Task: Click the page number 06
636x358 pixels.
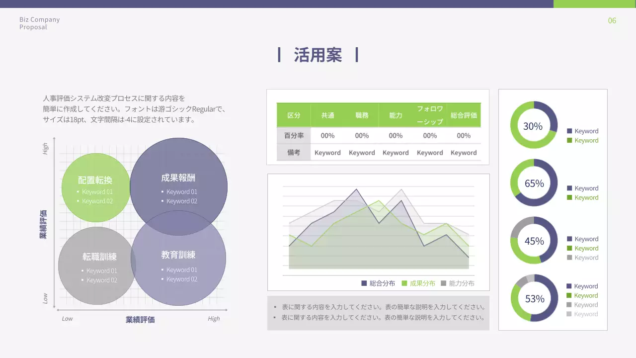Action: [x=612, y=20]
